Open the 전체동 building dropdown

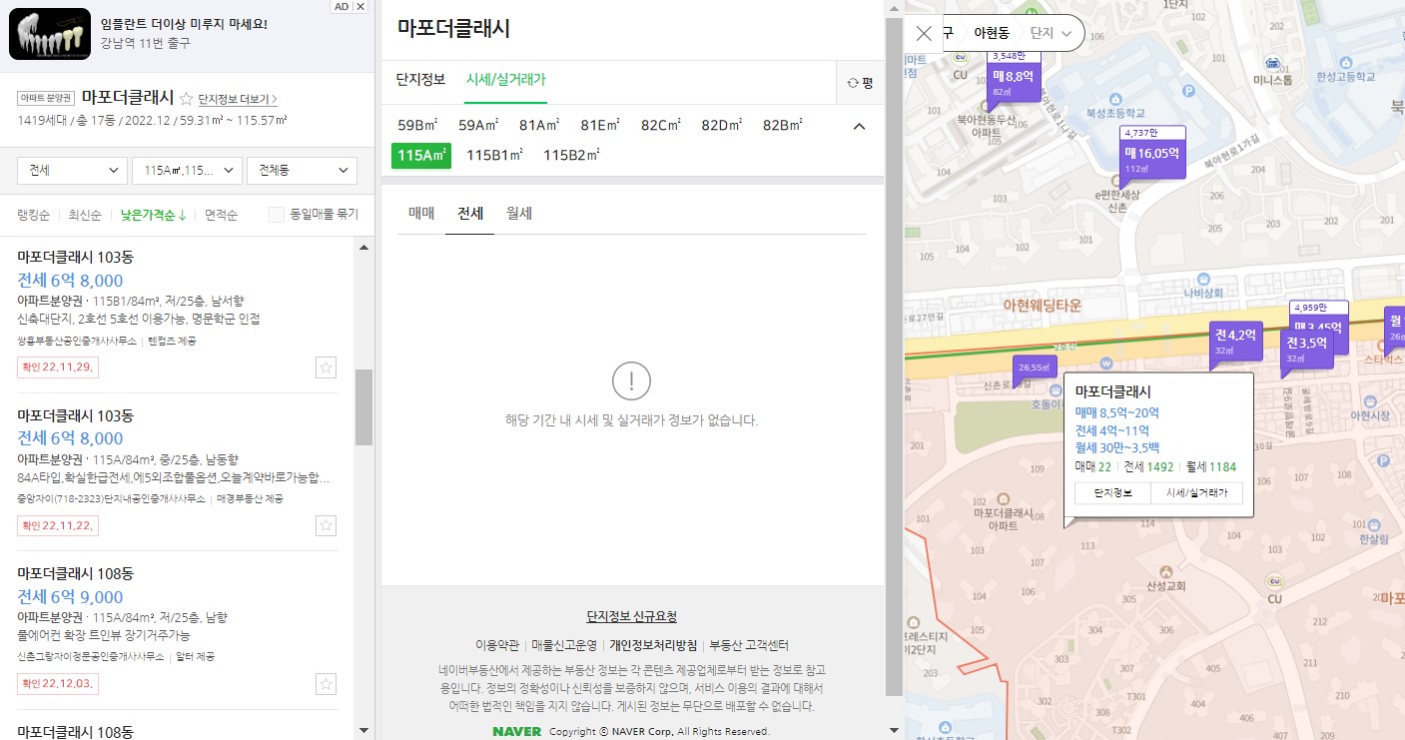pyautogui.click(x=302, y=171)
